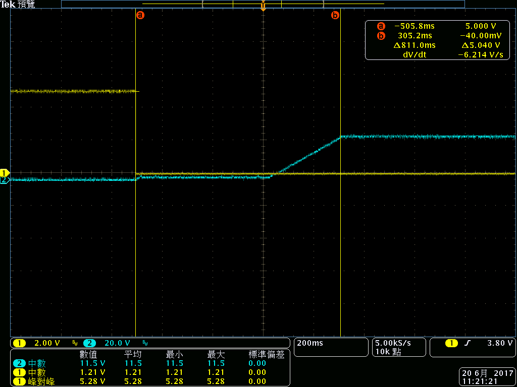Click the 平均 column header

coord(133,354)
